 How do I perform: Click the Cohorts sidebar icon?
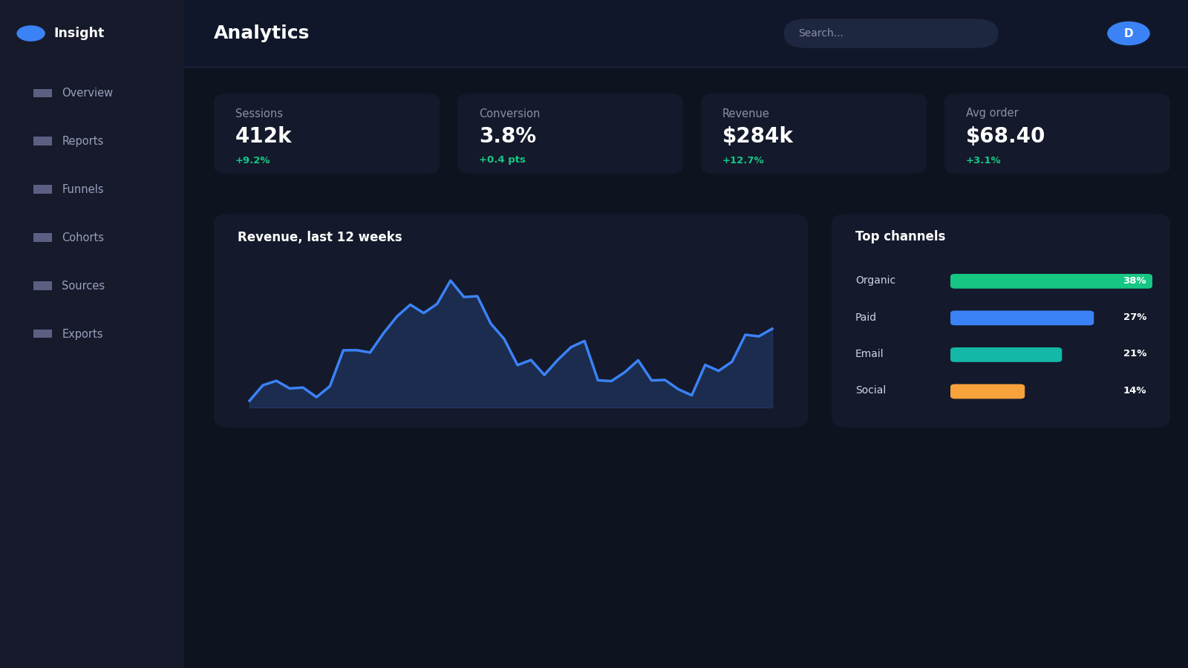click(x=42, y=238)
